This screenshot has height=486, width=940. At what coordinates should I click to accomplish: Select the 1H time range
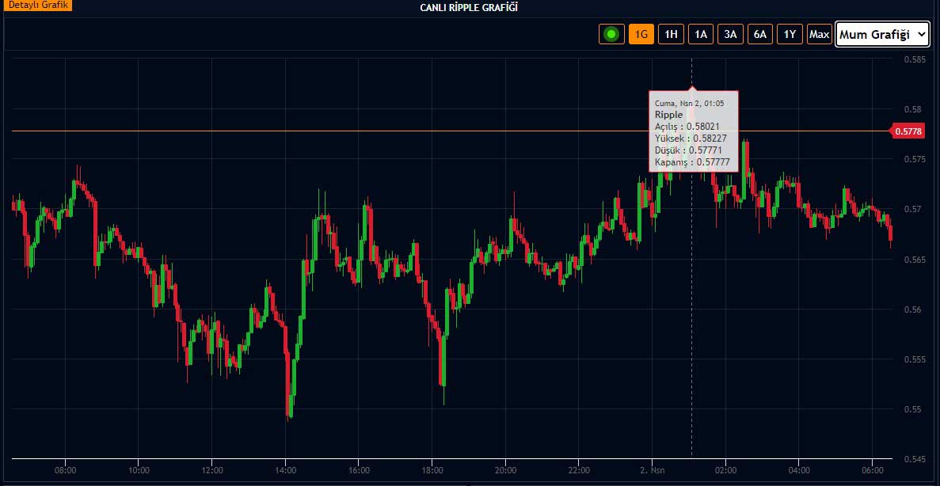tap(671, 34)
